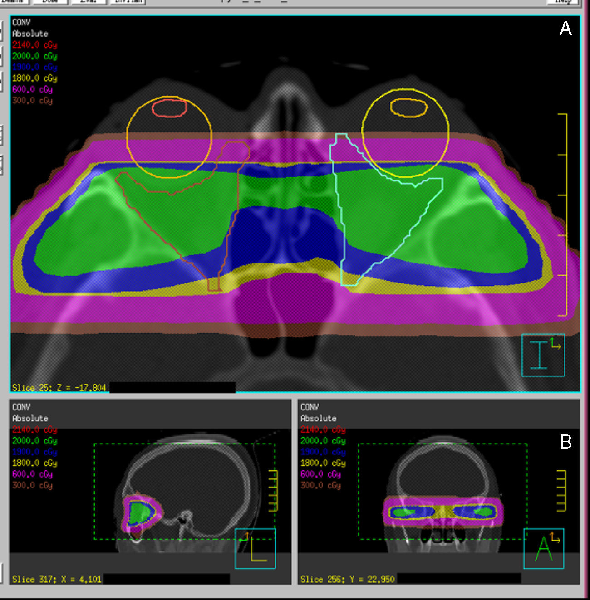Click the yellow scale ruler in sagittal view
Image resolution: width=590 pixels, height=600 pixels.
(273, 491)
